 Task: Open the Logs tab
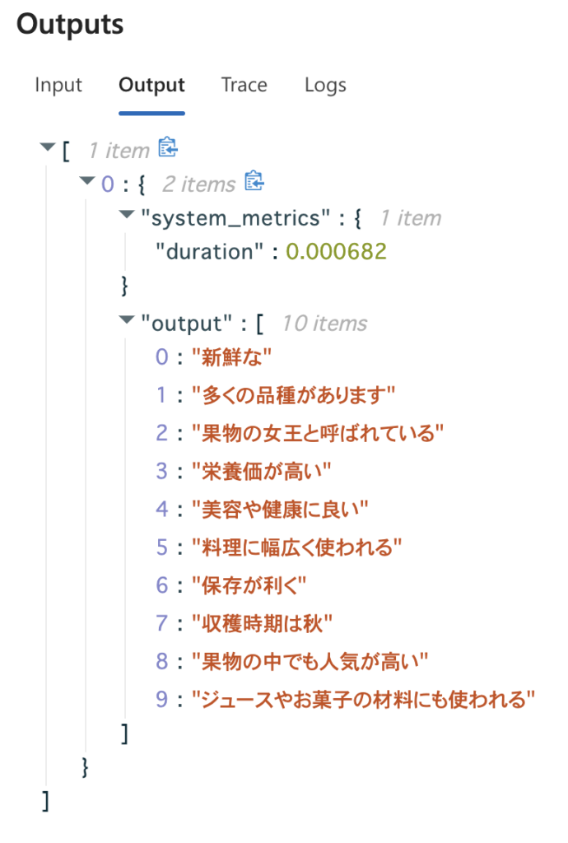click(x=325, y=86)
